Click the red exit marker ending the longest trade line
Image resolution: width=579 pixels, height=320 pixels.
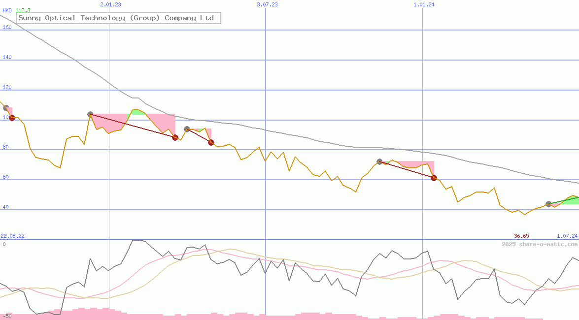point(175,138)
